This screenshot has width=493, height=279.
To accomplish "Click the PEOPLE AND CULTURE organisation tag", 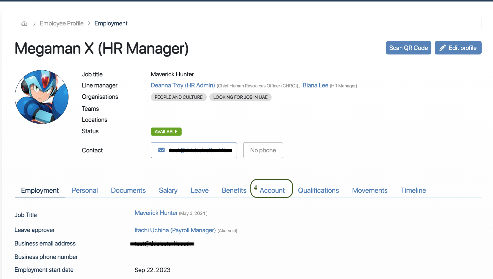I will point(179,97).
